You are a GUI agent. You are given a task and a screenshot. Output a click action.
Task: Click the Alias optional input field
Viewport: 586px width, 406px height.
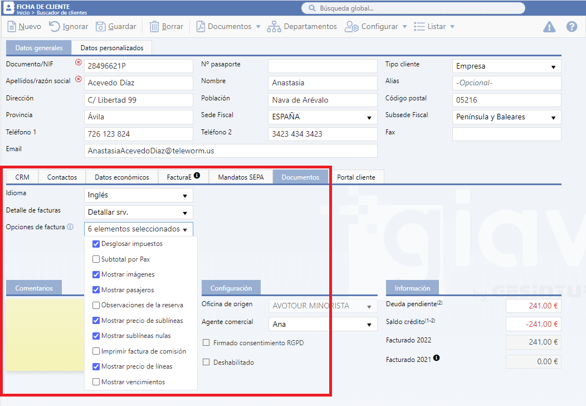506,83
